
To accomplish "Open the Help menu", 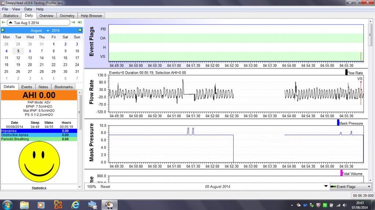I will (x=40, y=9).
